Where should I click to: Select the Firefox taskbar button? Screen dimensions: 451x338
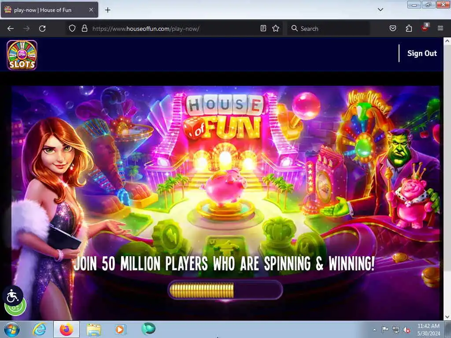click(67, 329)
